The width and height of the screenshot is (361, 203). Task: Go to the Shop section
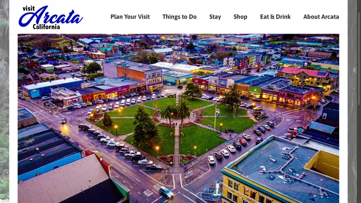pos(240,17)
